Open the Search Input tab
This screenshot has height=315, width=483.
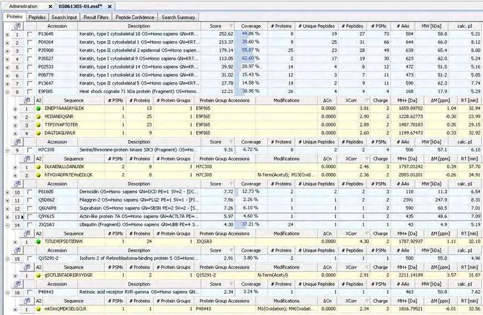coord(64,17)
